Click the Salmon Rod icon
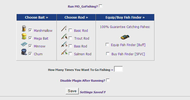The width and height of the screenshot is (190, 100). coord(64,52)
